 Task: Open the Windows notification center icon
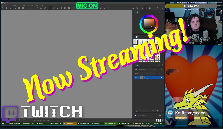pyautogui.click(x=161, y=124)
